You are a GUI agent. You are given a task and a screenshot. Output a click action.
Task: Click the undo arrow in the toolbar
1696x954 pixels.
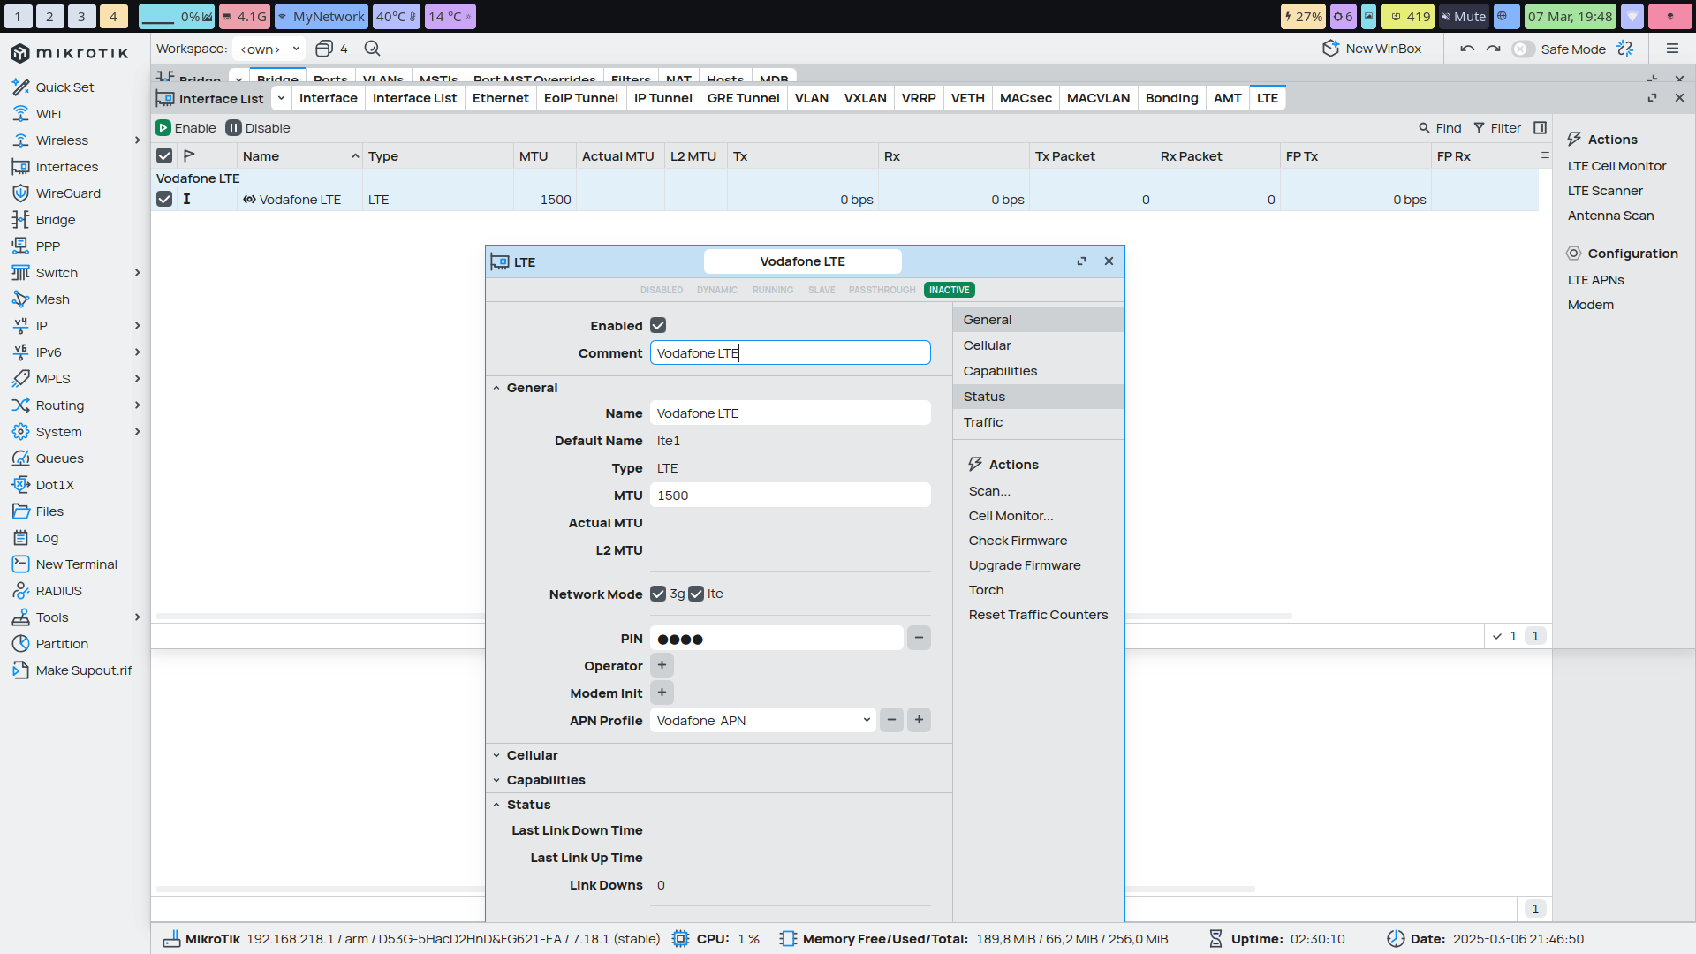[1466, 49]
